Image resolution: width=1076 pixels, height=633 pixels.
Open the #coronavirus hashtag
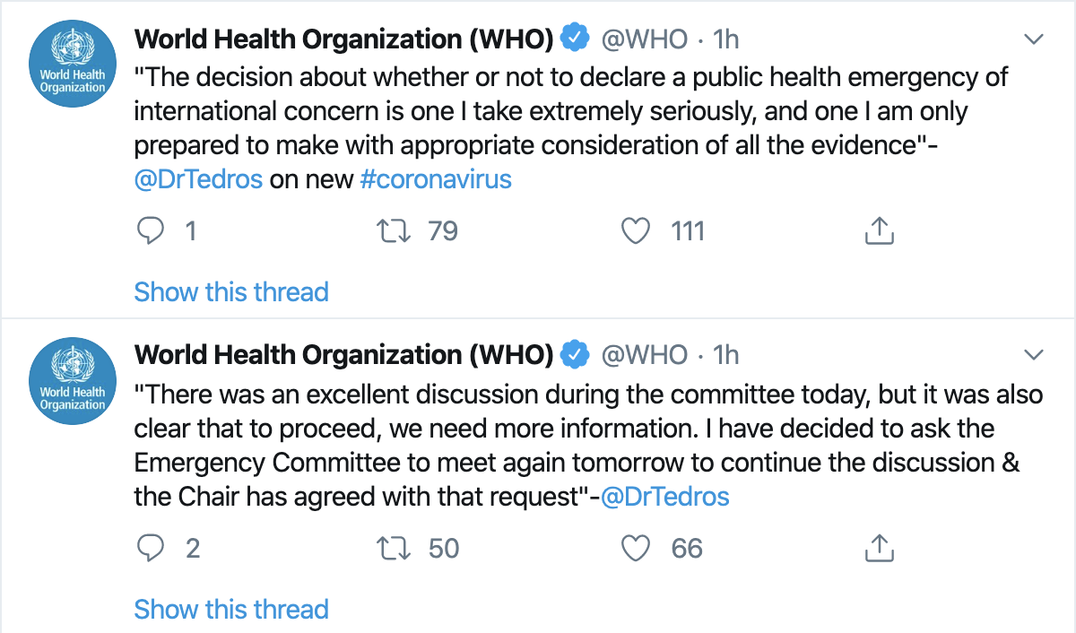pyautogui.click(x=436, y=179)
